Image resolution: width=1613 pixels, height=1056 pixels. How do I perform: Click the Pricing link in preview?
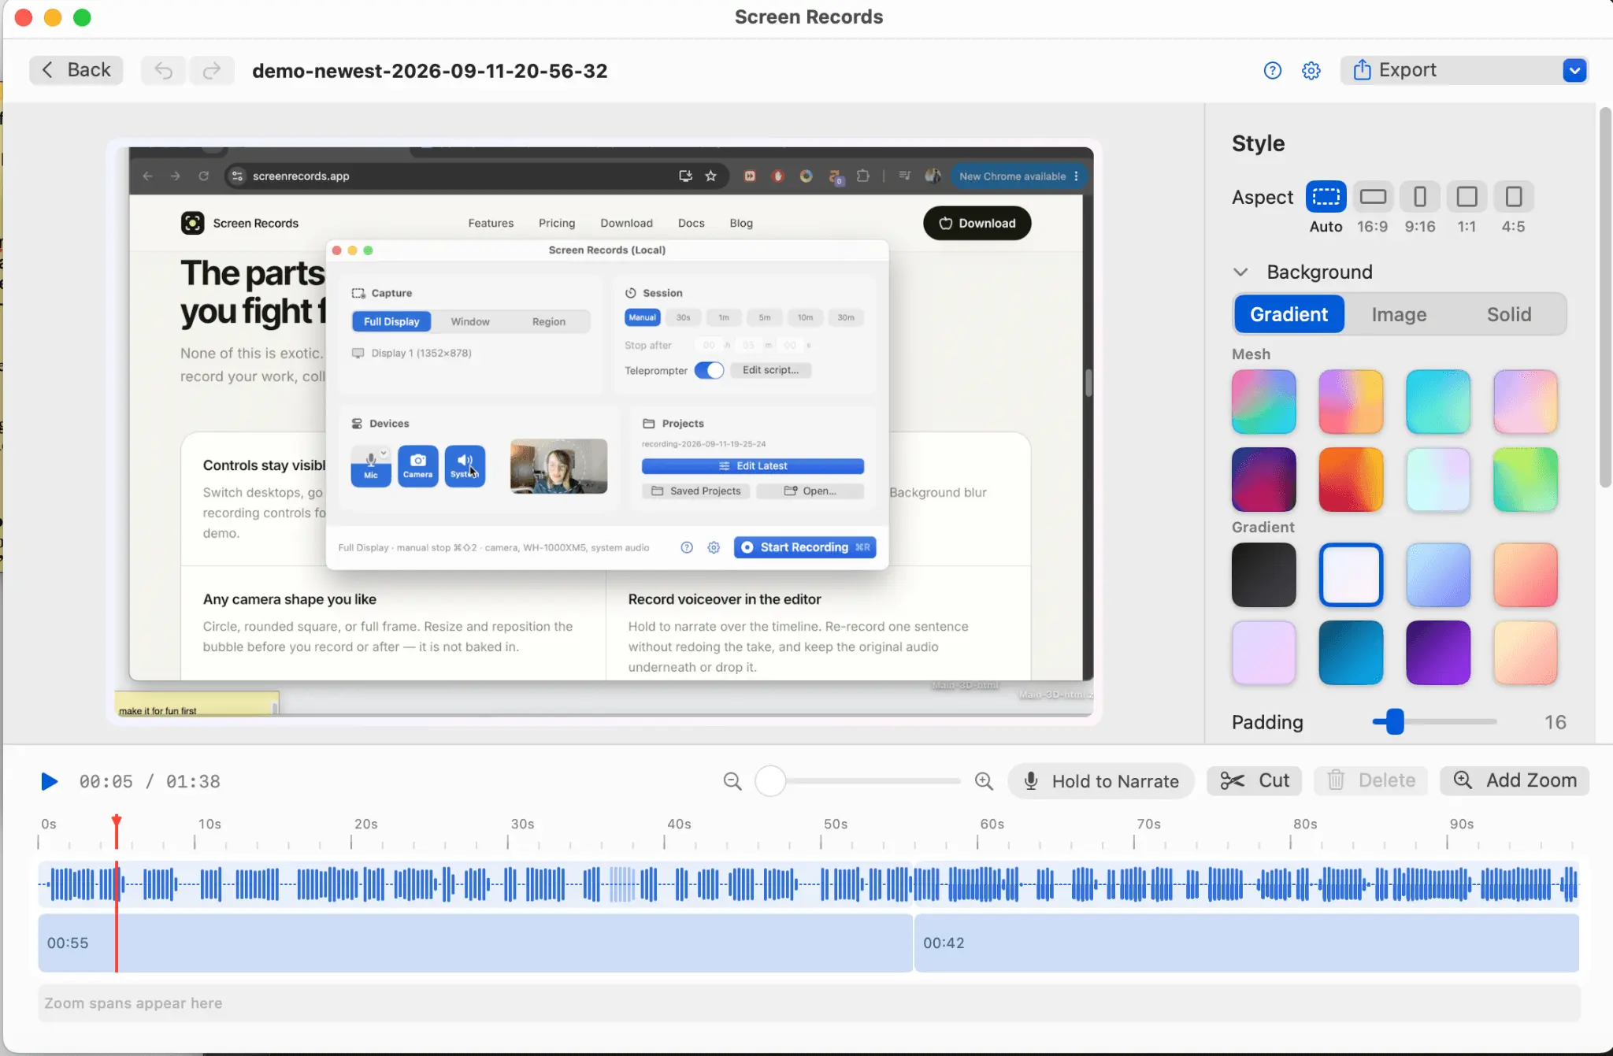click(557, 223)
